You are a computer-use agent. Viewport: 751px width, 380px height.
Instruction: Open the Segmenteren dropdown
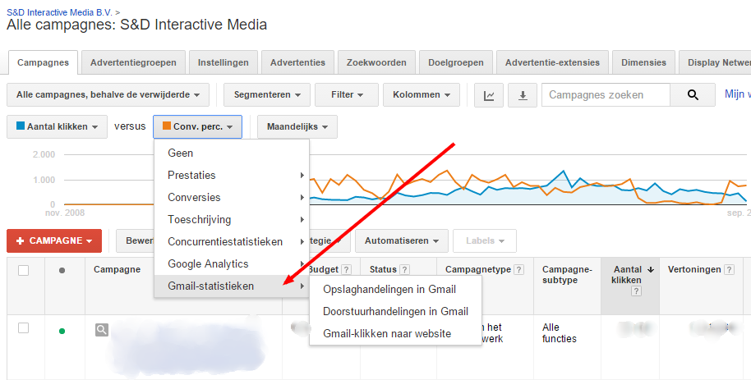click(267, 94)
